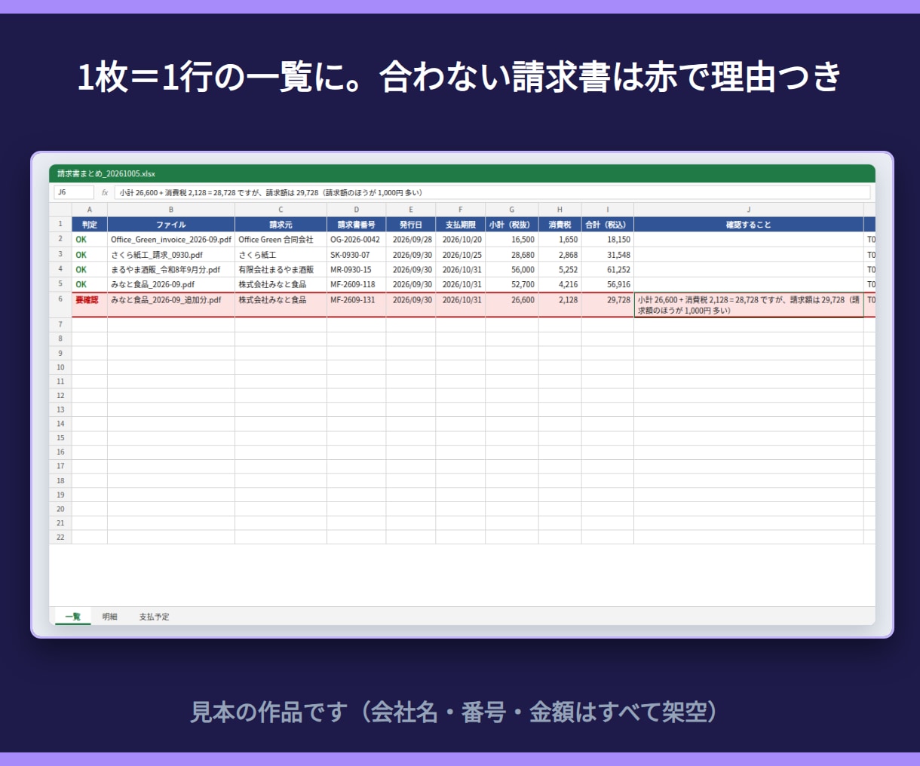Click the fx function icon
This screenshot has height=766, width=920.
point(105,193)
